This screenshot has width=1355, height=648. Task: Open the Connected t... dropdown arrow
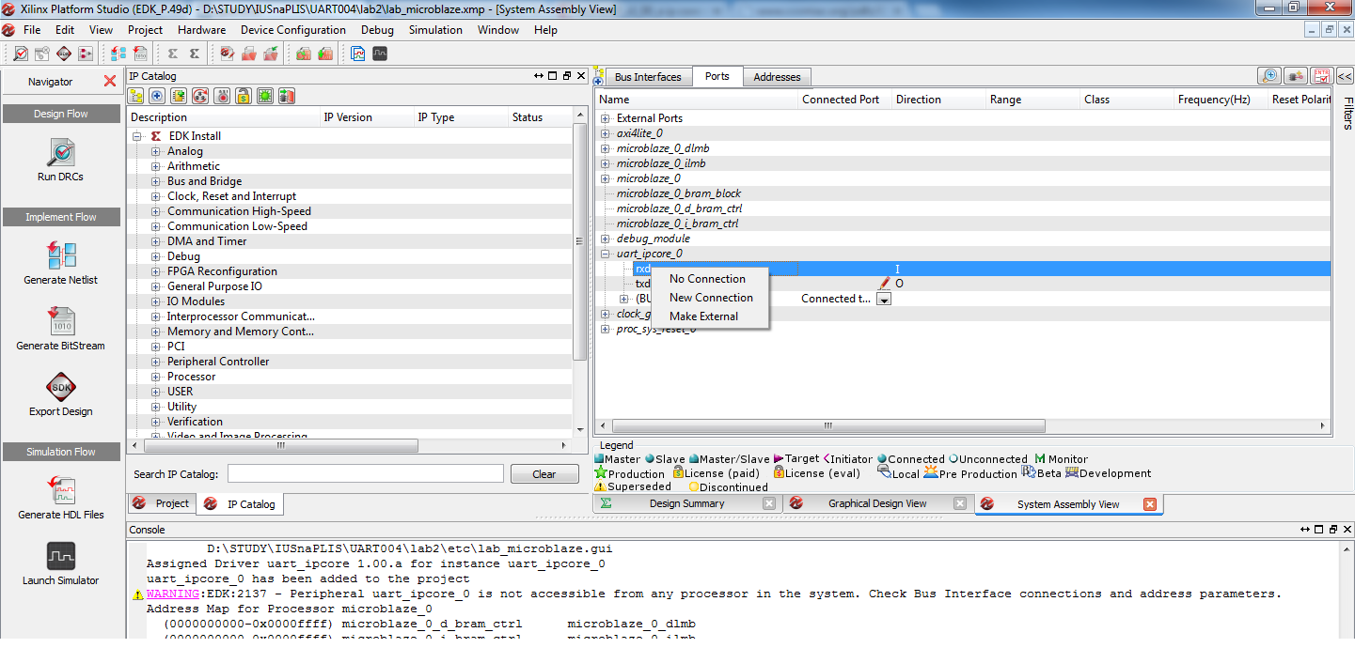click(x=884, y=299)
